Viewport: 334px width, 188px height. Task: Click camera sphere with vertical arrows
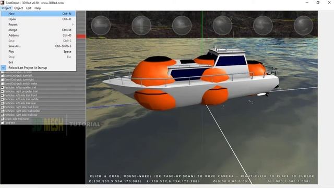click(141, 26)
